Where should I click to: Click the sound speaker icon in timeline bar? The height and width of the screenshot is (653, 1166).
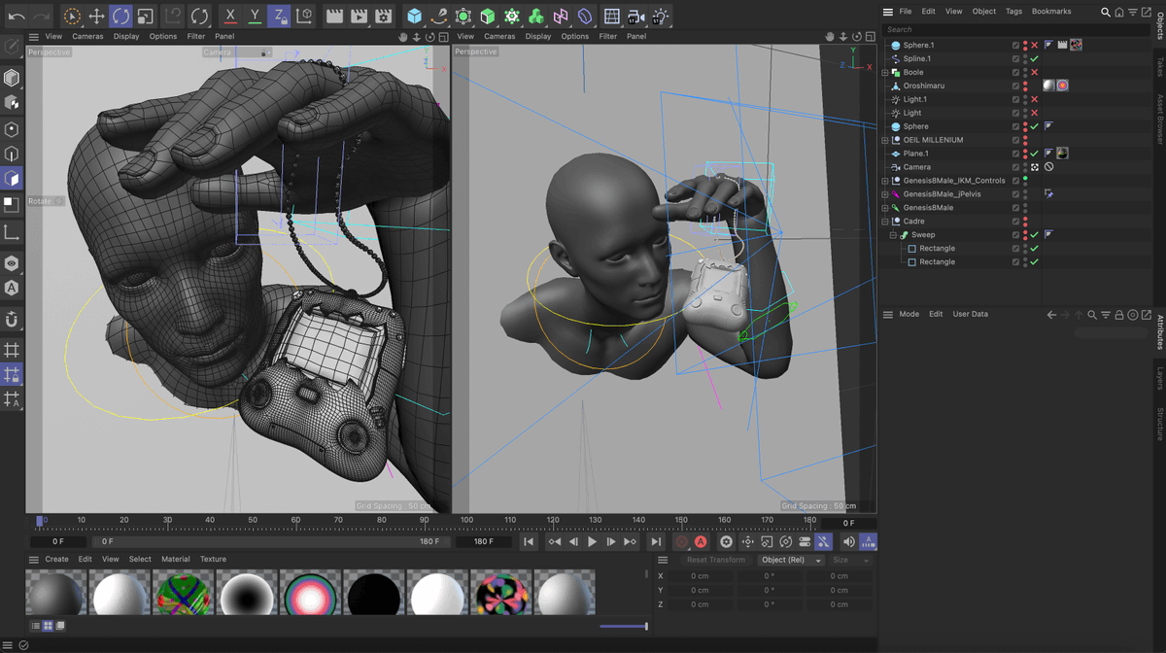coord(848,542)
